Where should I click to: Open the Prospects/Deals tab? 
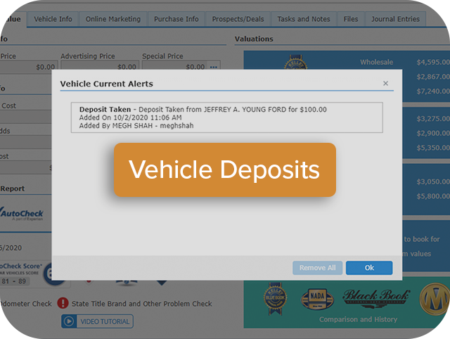239,19
